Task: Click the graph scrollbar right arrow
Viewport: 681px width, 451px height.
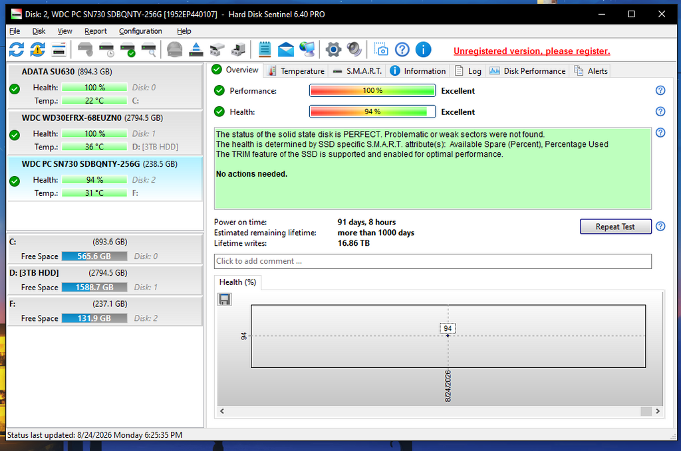Action: pos(658,411)
